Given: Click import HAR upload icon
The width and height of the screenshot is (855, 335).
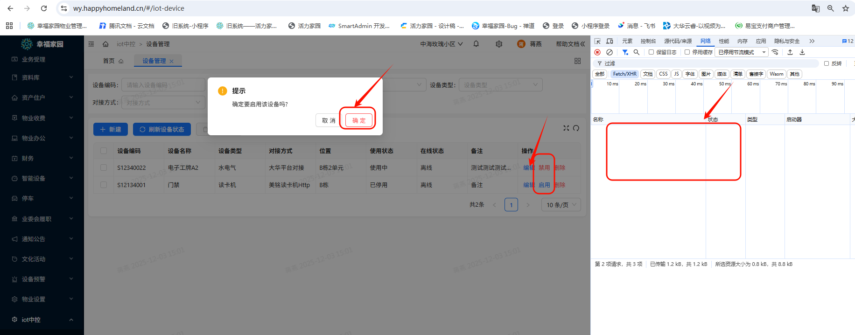Looking at the screenshot, I should pos(790,52).
